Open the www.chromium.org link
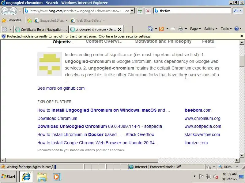This screenshot has width=245, height=183. (x=202, y=118)
